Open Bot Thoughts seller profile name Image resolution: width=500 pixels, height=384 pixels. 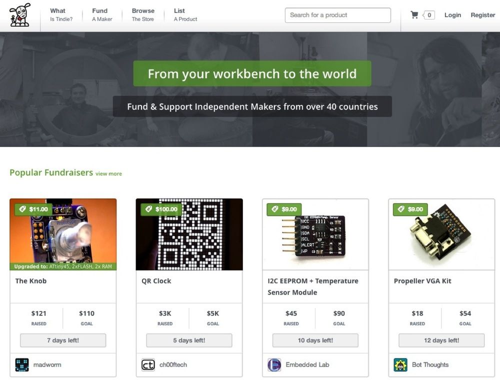pyautogui.click(x=430, y=365)
